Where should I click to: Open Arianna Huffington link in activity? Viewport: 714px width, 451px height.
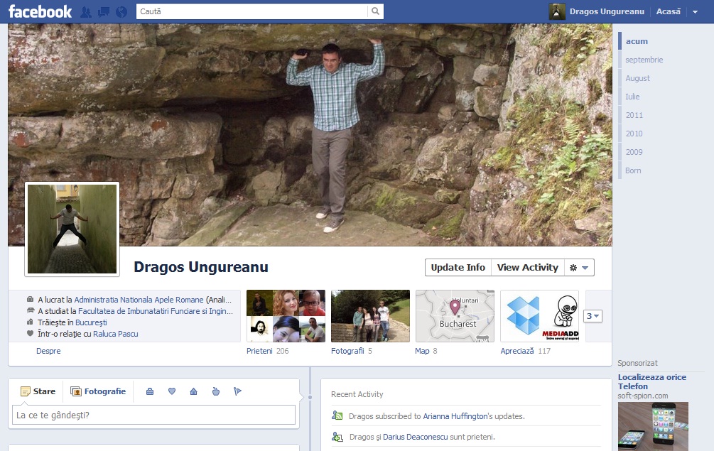pyautogui.click(x=455, y=416)
